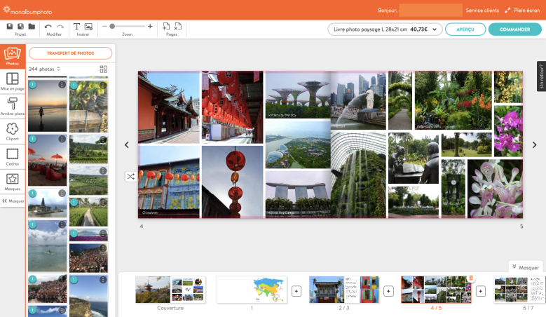Select the Couverture page thumbnail

tap(170, 290)
